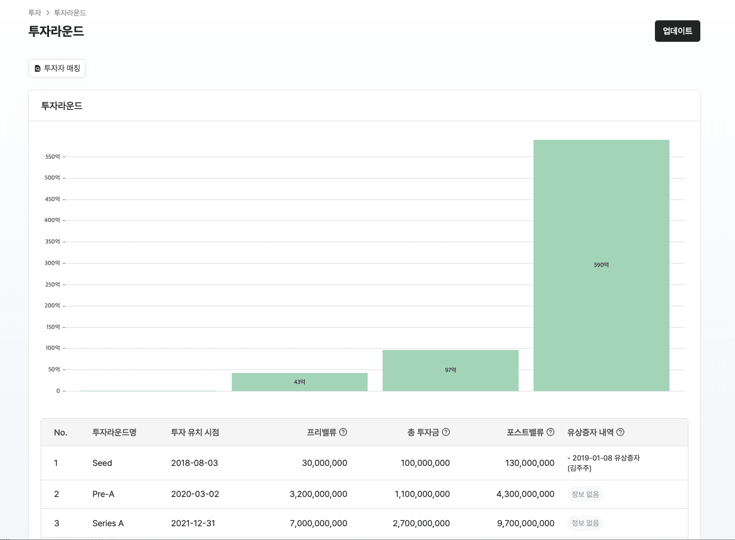This screenshot has height=540, width=735.
Task: Click pre-value 3,200,000,000
Action: 318,494
